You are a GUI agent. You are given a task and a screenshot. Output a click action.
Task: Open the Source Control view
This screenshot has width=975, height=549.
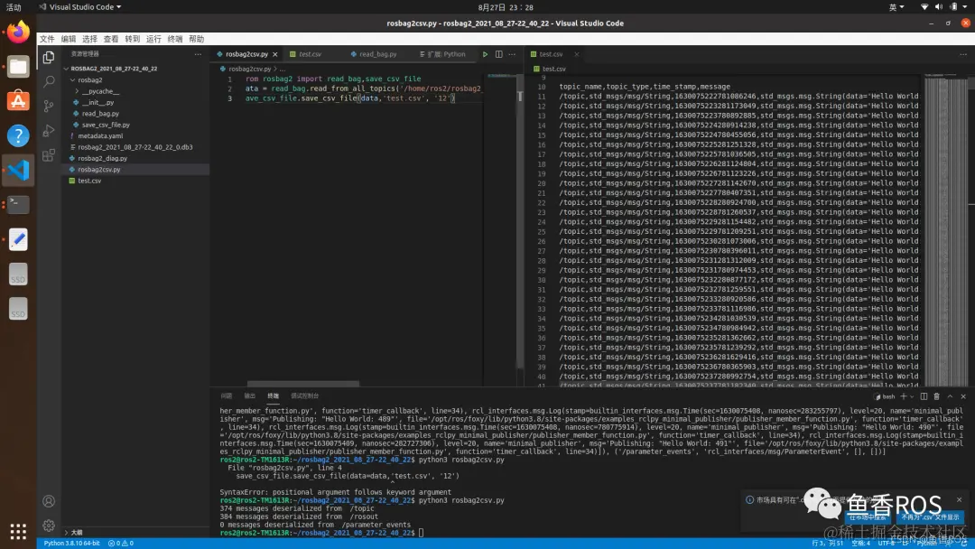[x=49, y=106]
